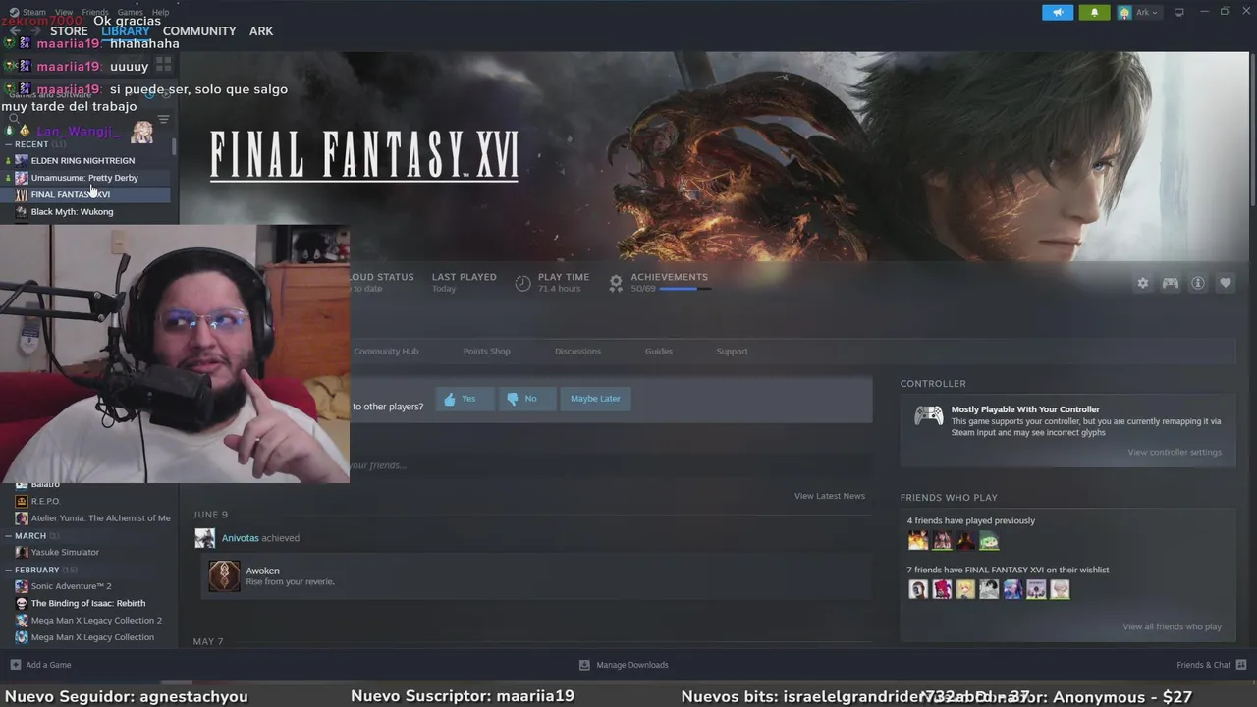This screenshot has width=1257, height=707.
Task: Click the Add a Game plus icon
Action: [15, 665]
